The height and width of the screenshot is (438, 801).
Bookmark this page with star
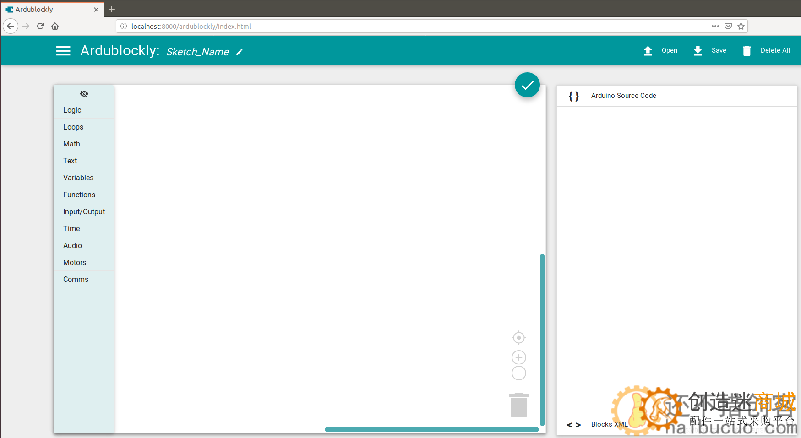tap(741, 26)
